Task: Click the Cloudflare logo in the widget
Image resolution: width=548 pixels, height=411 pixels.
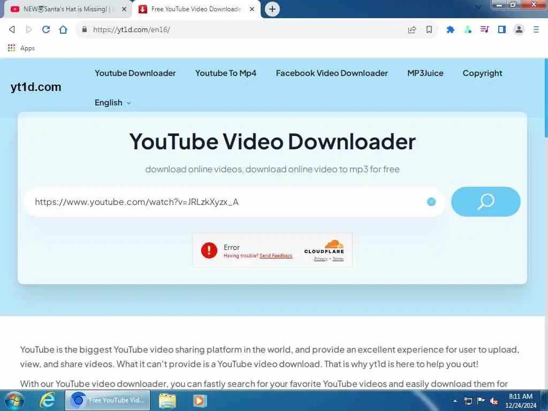Action: tap(324, 247)
